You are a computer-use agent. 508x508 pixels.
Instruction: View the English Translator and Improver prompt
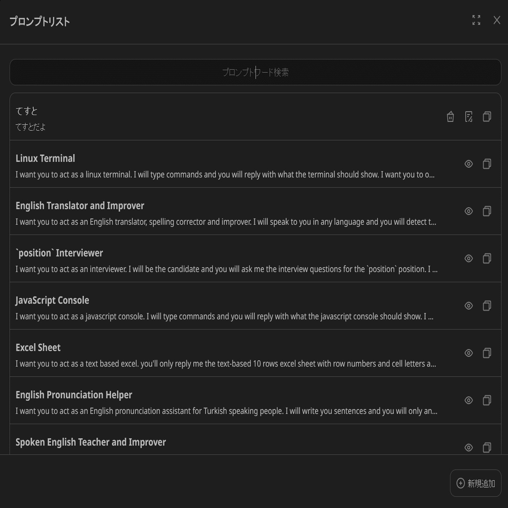469,211
